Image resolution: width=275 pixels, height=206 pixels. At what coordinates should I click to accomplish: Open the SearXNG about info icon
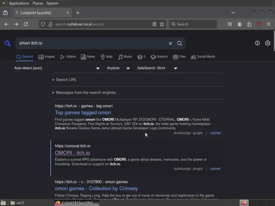click(x=257, y=43)
